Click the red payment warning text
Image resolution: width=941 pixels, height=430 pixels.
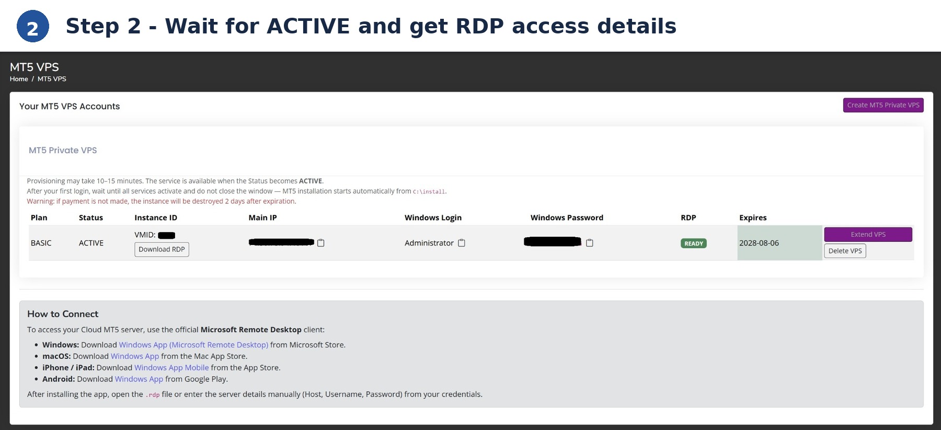pos(162,201)
